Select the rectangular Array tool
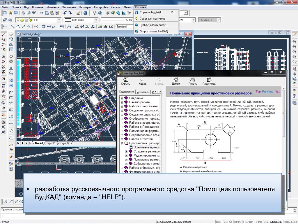The image size is (298, 224). (x=11, y=80)
